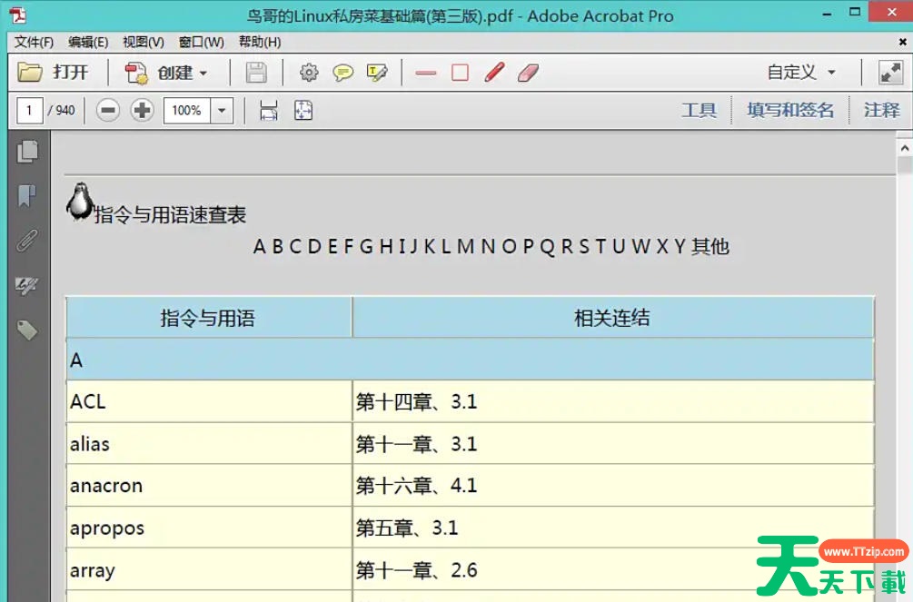Show the Attachments paperclip panel

click(27, 241)
